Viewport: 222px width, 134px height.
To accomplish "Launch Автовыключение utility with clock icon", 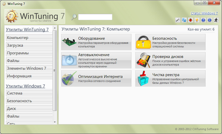I will pyautogui.click(x=96, y=60).
